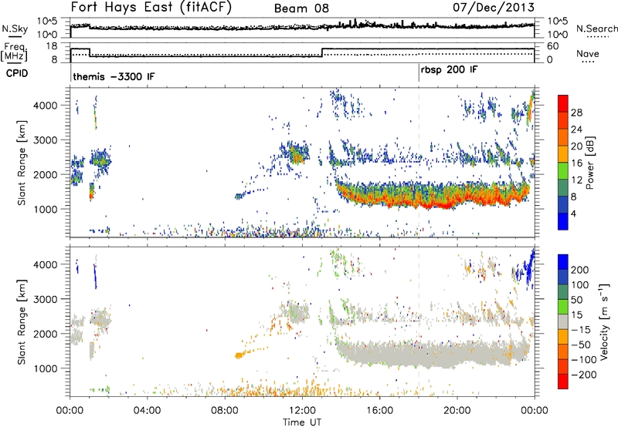This screenshot has height=427, width=618.
Task: Click the "N.Sky" legend label
Action: (15, 29)
